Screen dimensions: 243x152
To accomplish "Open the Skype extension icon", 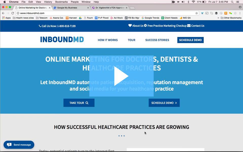I will click(x=212, y=13).
